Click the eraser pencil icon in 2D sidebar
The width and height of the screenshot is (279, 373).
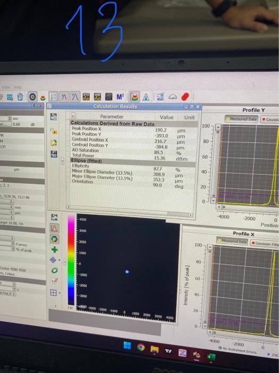(55, 280)
